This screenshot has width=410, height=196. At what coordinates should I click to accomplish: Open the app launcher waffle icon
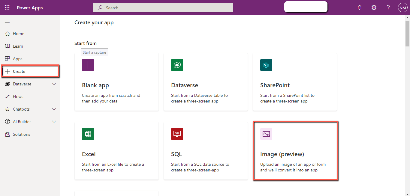coord(7,7)
